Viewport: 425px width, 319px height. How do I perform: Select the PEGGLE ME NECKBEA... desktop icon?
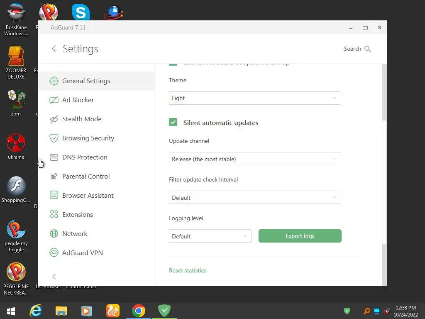16,279
